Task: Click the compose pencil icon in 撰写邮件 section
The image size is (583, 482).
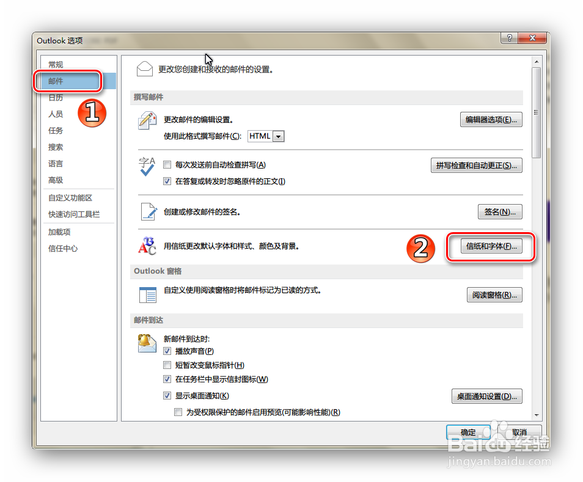Action: [x=147, y=120]
